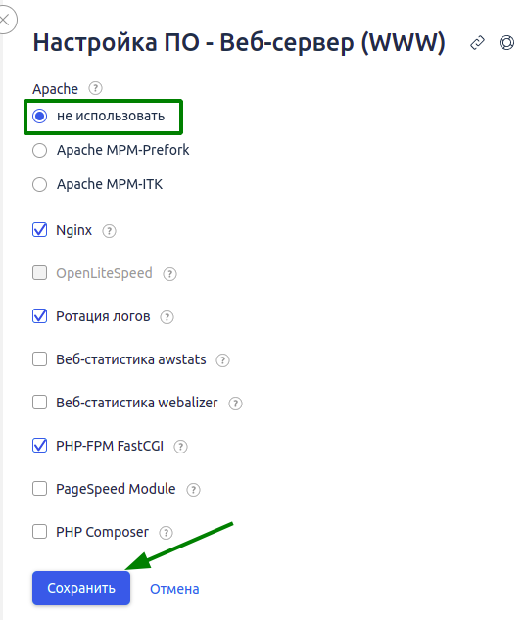Click the Отмена link
This screenshot has height=620, width=526.
coord(174,589)
